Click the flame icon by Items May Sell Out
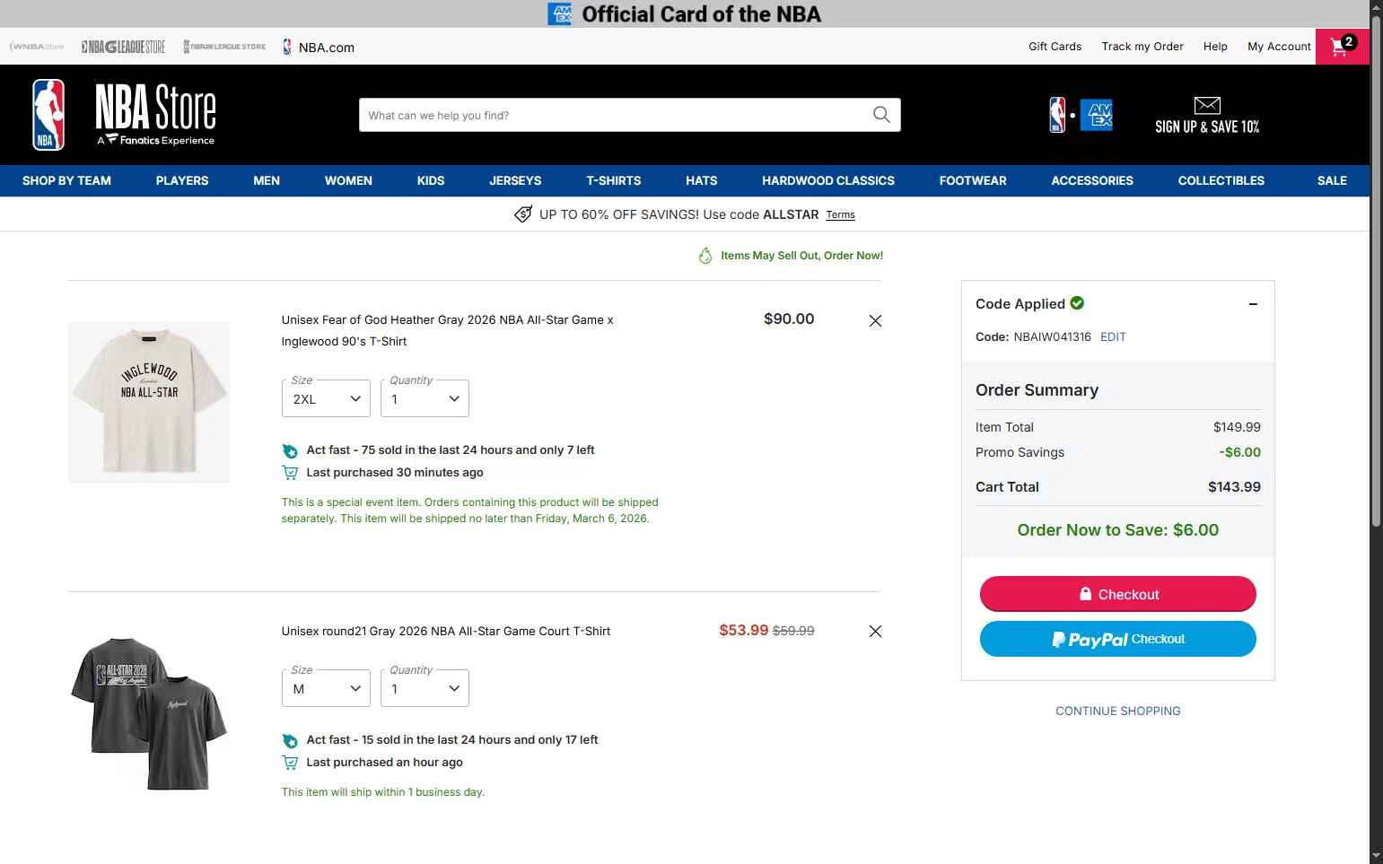The height and width of the screenshot is (864, 1383). (705, 256)
